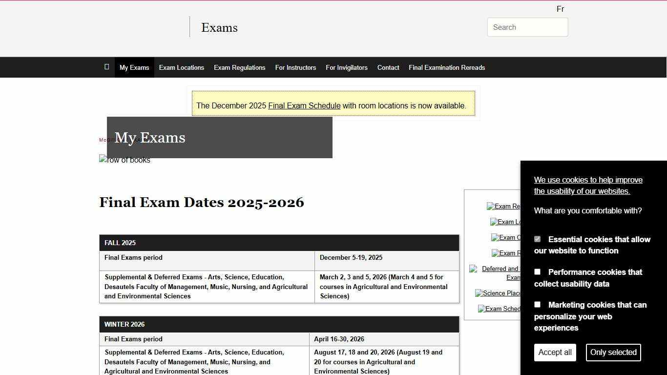
Task: Check the Marketing cookies option
Action: (537, 304)
